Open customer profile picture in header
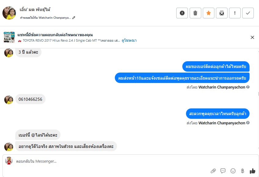The image size is (259, 177). (9, 13)
